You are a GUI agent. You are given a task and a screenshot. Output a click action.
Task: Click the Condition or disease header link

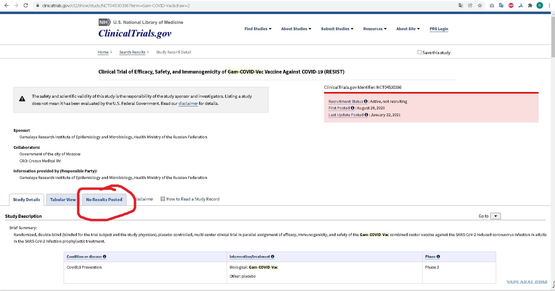pos(84,257)
